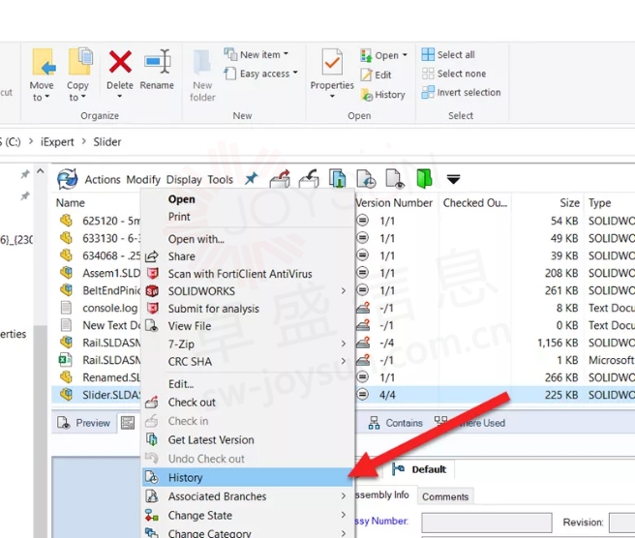Click the PDM refresh globe icon
Image resolution: width=635 pixels, height=538 pixels.
point(67,179)
